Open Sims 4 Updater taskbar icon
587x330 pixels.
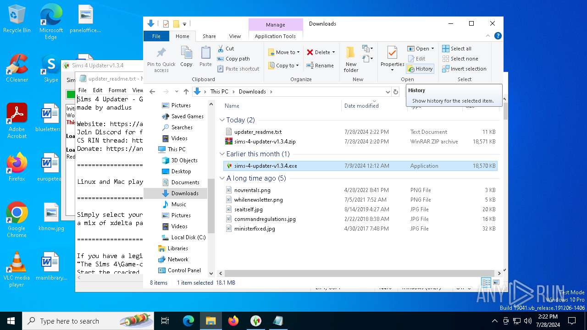pos(256,321)
